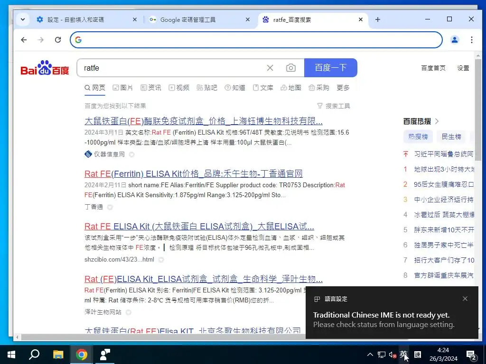Close the 語言設定 notification
Screen dimensions: 486x364
pos(465,299)
